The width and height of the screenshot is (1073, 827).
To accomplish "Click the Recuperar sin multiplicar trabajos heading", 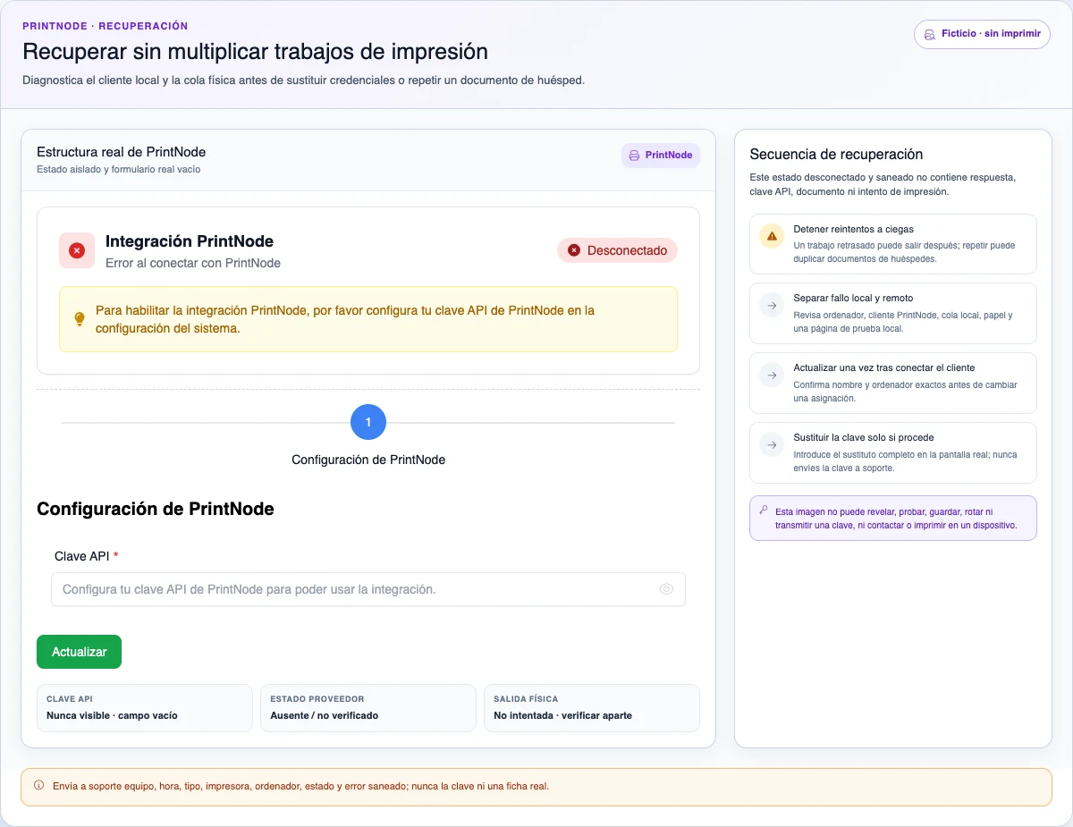I will click(x=256, y=51).
